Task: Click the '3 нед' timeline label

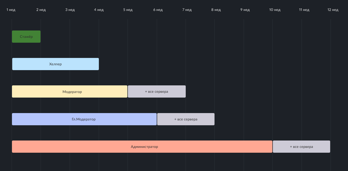Action: 70,10
